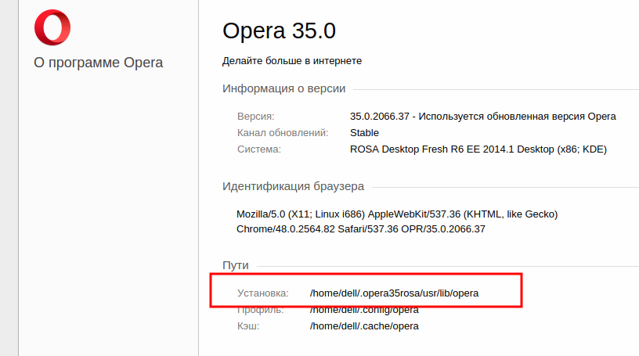Click the "Opera 35.0" page heading
Screen dimensions: 639x356
tap(279, 31)
